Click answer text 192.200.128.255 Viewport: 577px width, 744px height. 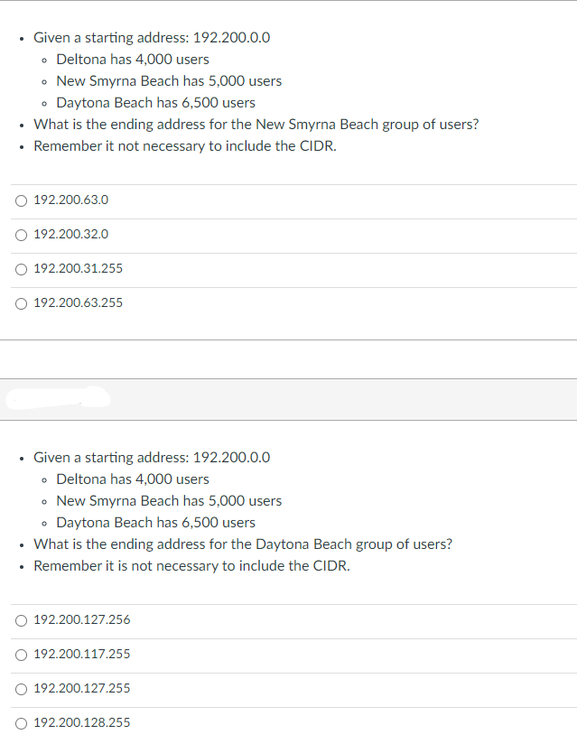(82, 722)
